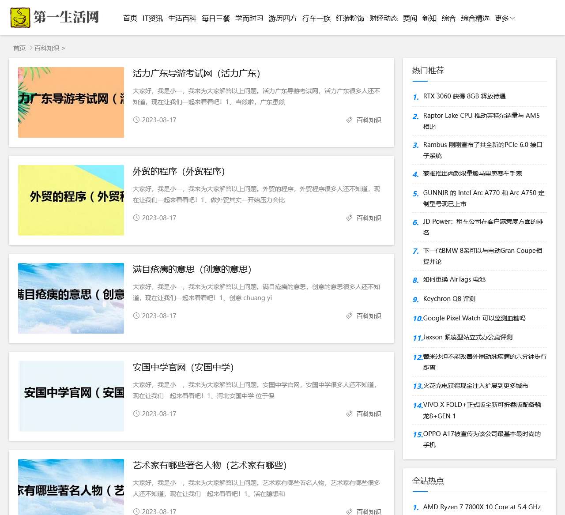Click the tag icon on 满目疮痍的意思 article
Image resolution: width=565 pixels, height=515 pixels.
349,316
